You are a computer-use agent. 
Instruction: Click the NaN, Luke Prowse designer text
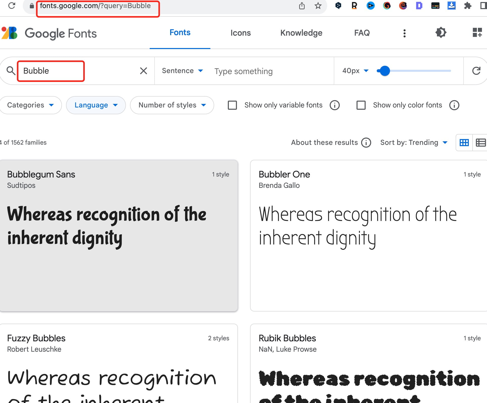tap(287, 349)
